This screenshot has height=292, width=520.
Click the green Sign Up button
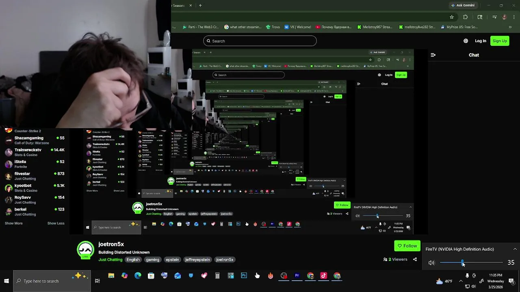tap(500, 41)
